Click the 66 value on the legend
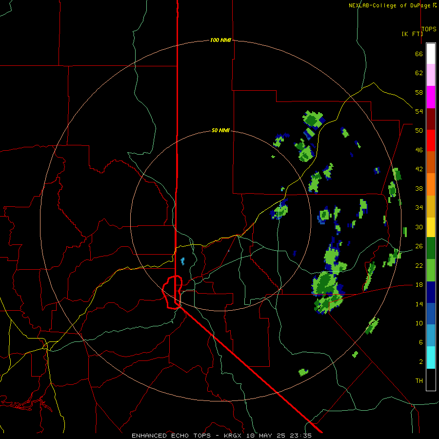This screenshot has width=439, height=439. tap(419, 54)
